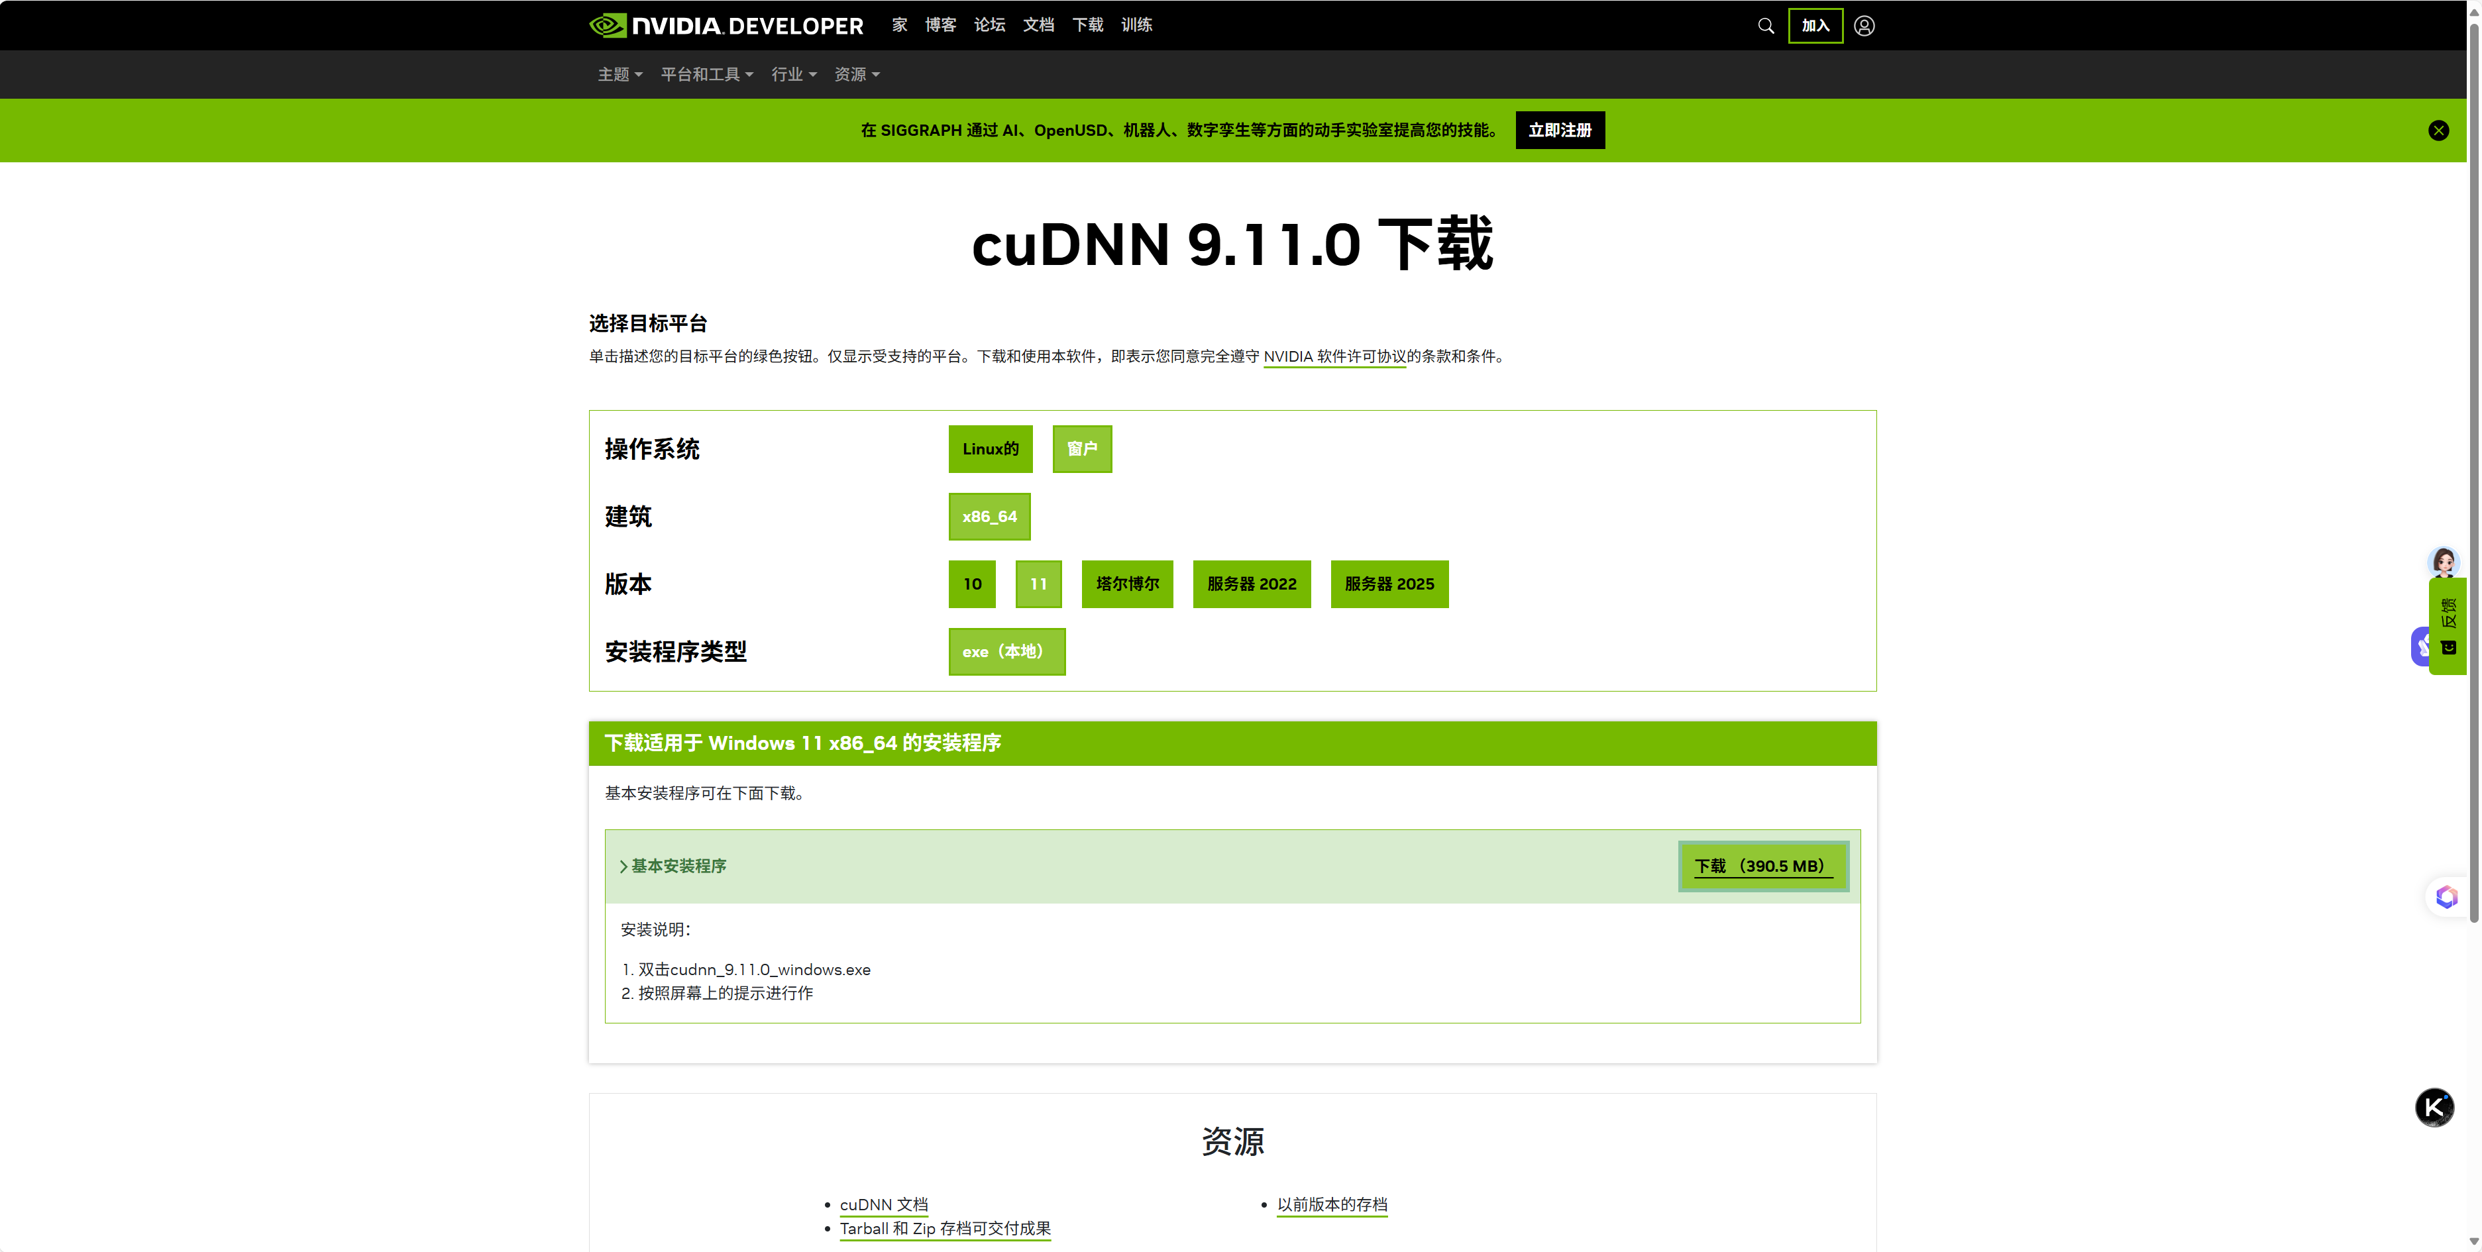Click the NVIDIA Developer logo
The width and height of the screenshot is (2482, 1252).
point(725,25)
